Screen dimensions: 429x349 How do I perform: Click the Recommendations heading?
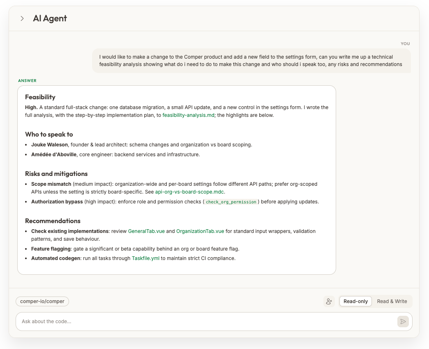53,221
